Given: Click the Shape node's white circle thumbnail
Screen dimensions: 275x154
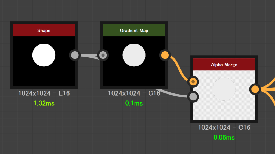Looking at the screenshot, I should (x=44, y=55).
